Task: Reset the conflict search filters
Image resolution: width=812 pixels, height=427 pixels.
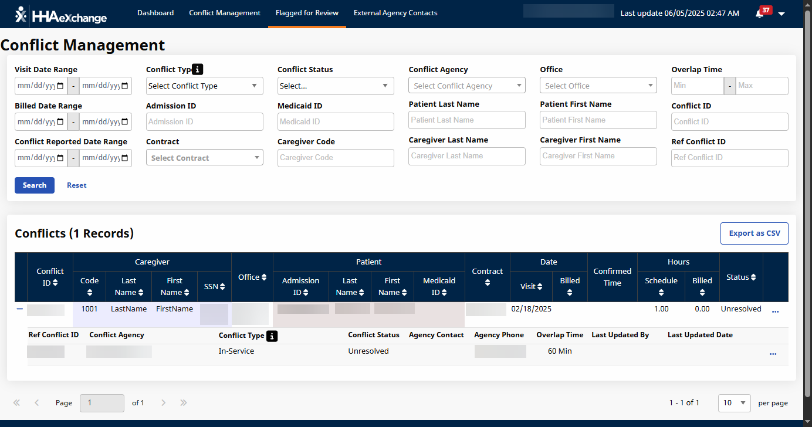Action: pos(76,185)
